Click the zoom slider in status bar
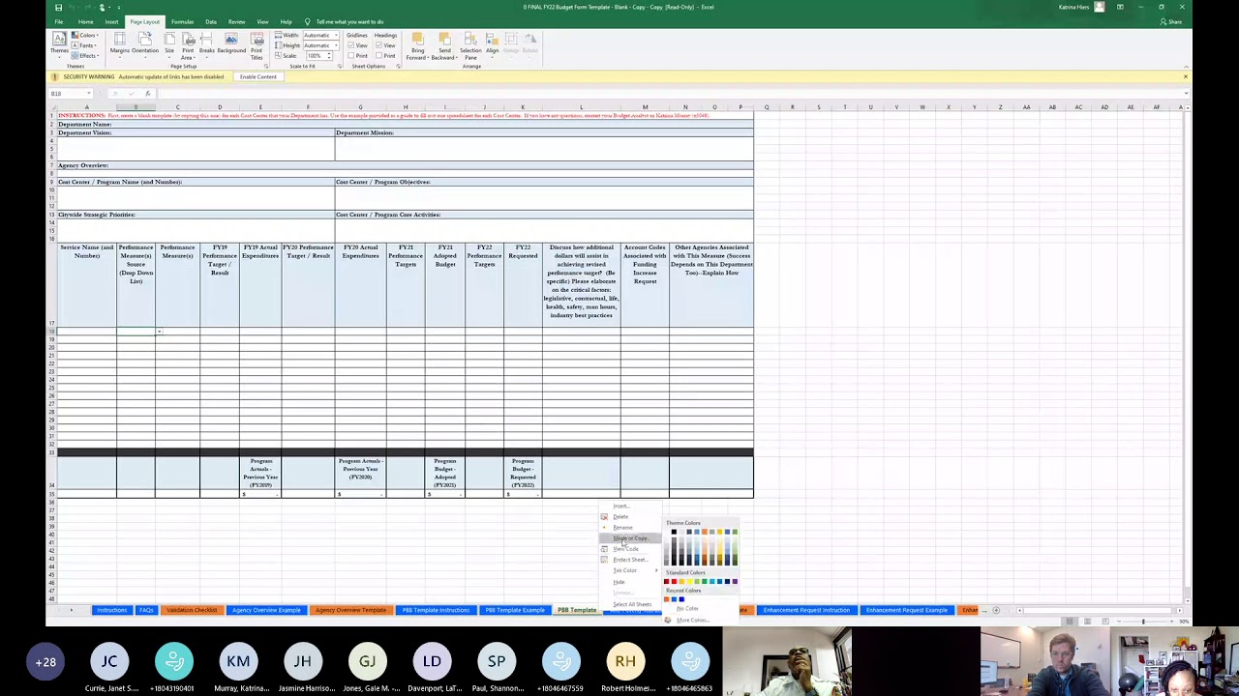The image size is (1239, 696). pos(1142,622)
